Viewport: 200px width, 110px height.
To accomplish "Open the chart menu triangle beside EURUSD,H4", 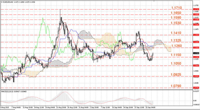I will coord(2,2).
